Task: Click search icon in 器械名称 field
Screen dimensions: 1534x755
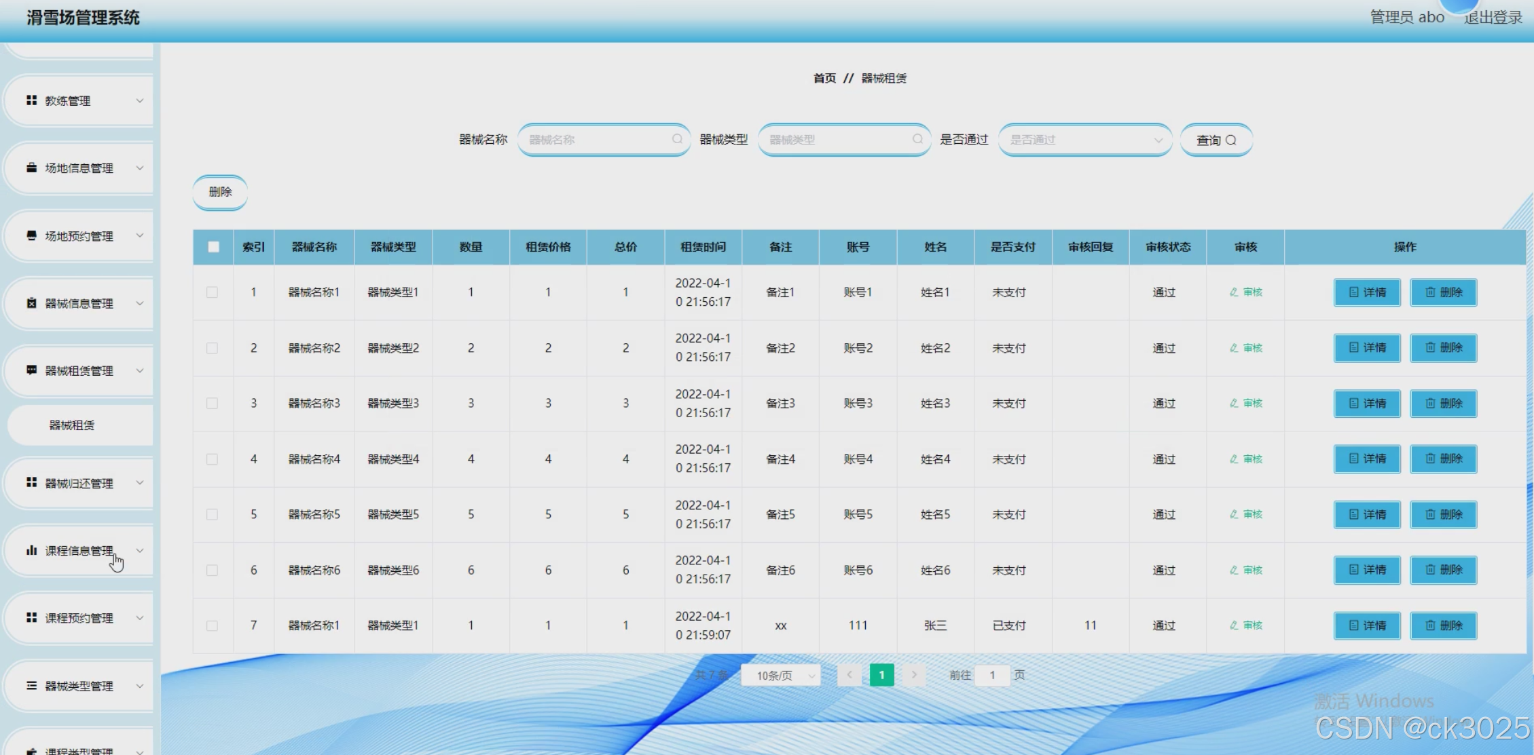Action: 677,139
